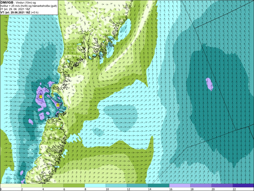Click the yellow gust label 26
This screenshot has height=191, width=254.
click(58, 105)
